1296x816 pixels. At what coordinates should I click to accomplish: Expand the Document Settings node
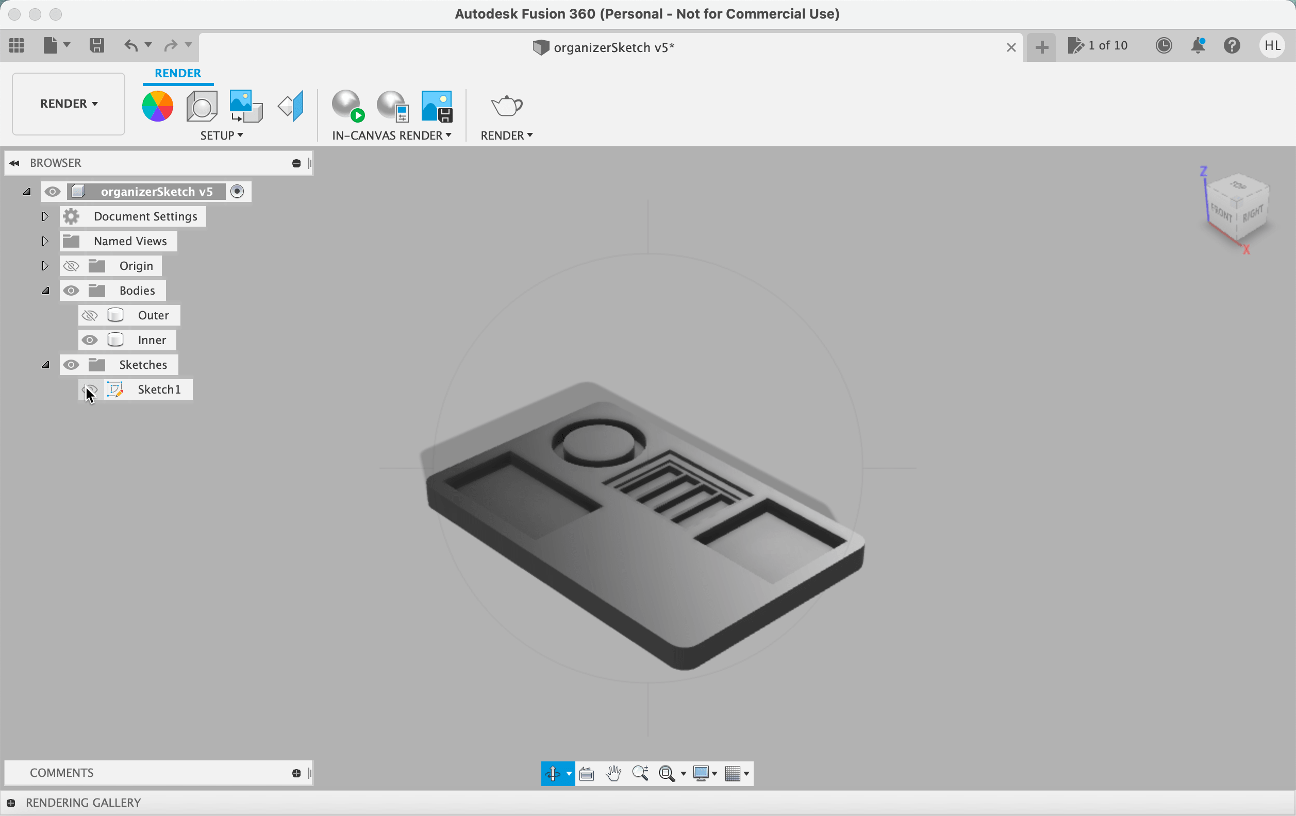coord(45,216)
